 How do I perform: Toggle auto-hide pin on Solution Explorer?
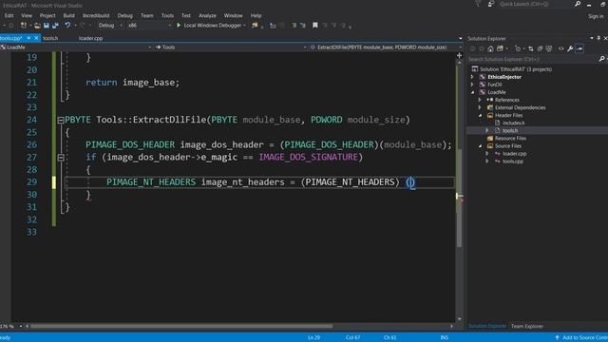(x=598, y=38)
